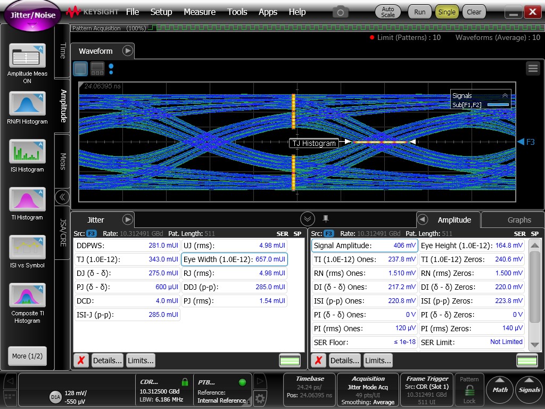Open Amplitude Details
Screen dimensions: 545x409
click(344, 361)
